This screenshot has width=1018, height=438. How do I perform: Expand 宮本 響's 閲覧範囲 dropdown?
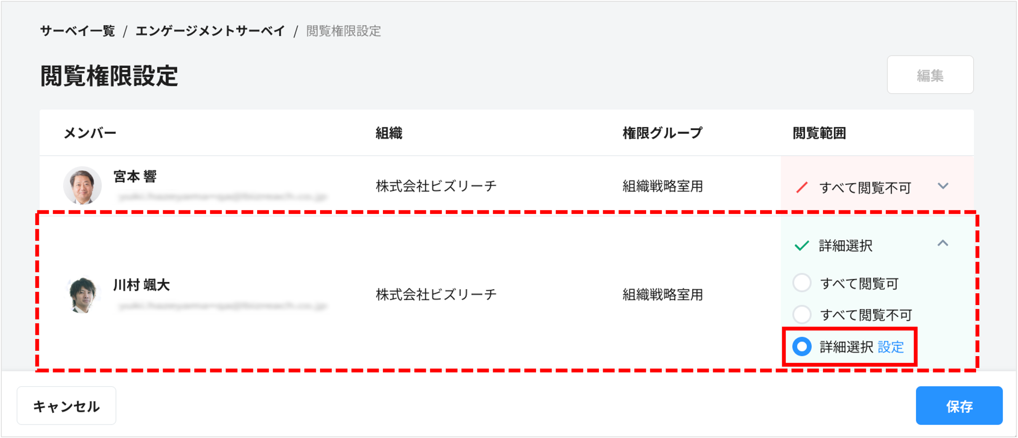[943, 187]
